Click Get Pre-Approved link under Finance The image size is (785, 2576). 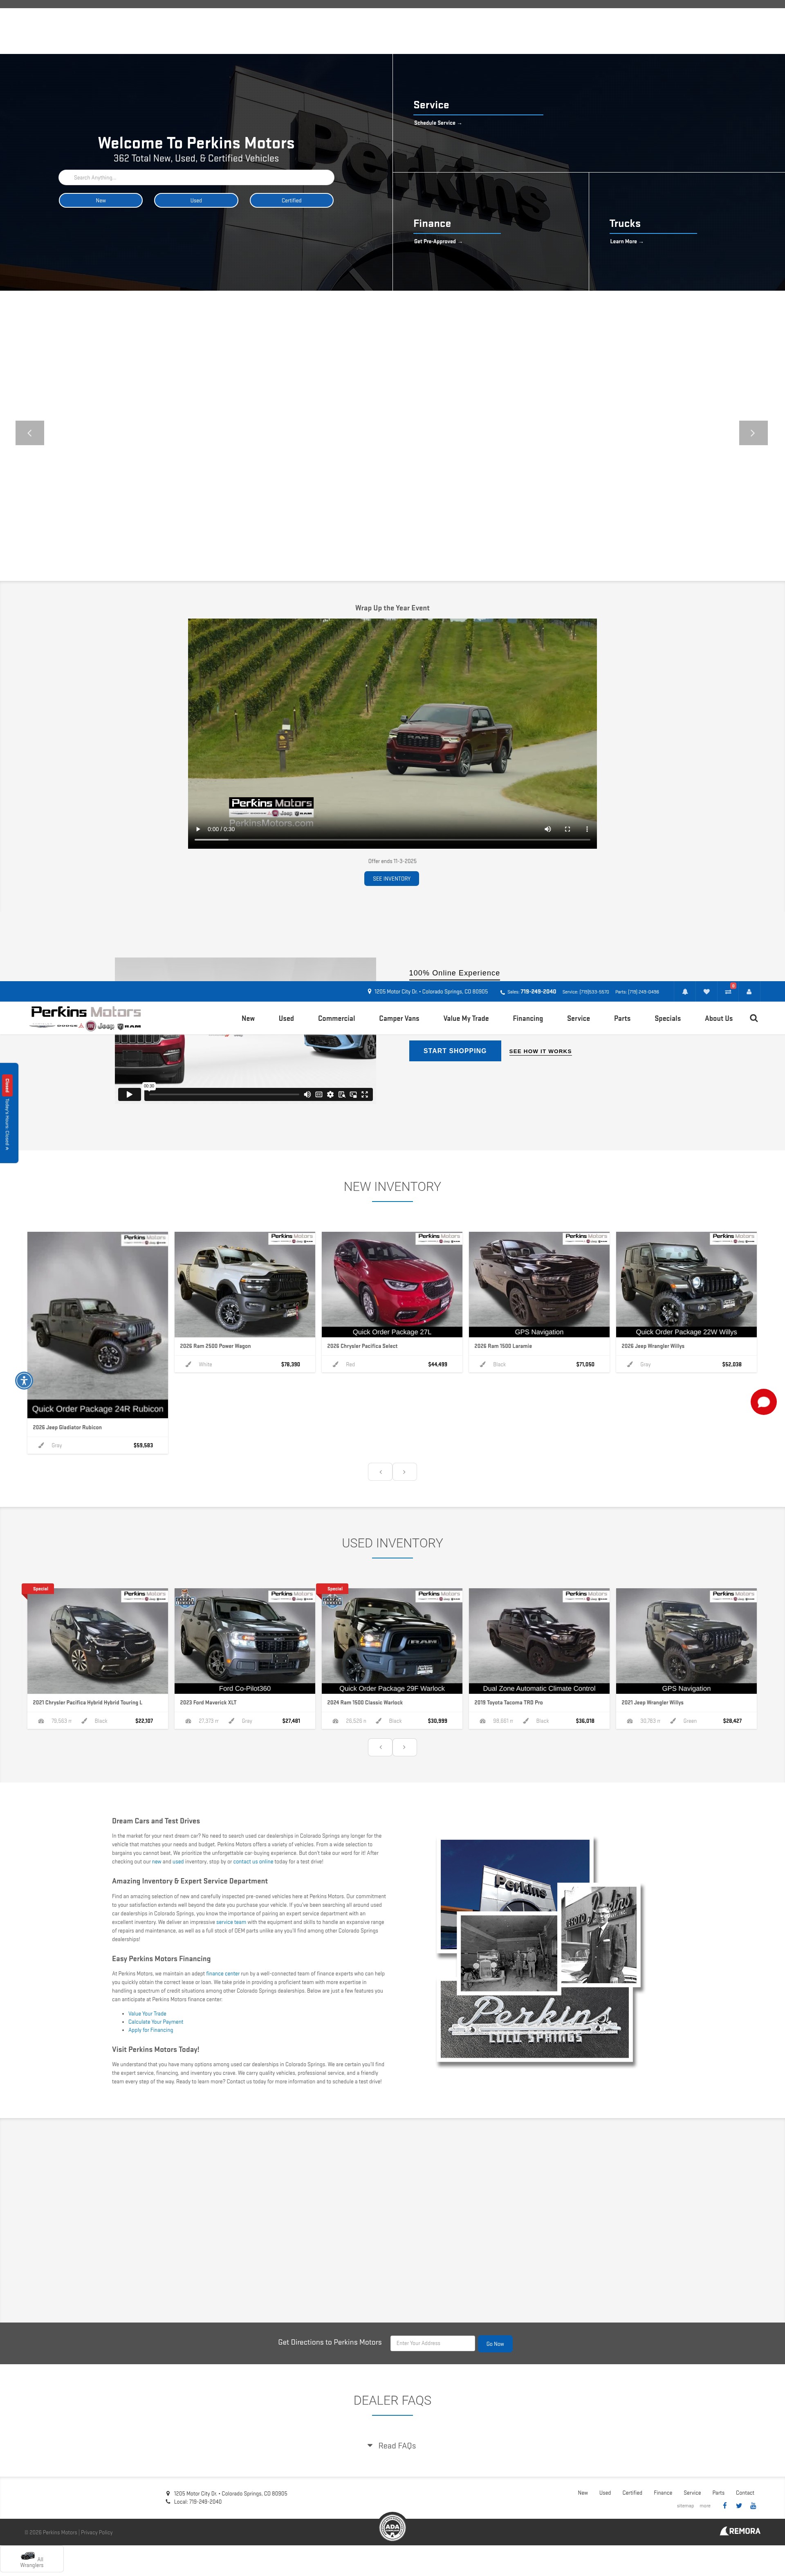pyautogui.click(x=438, y=241)
